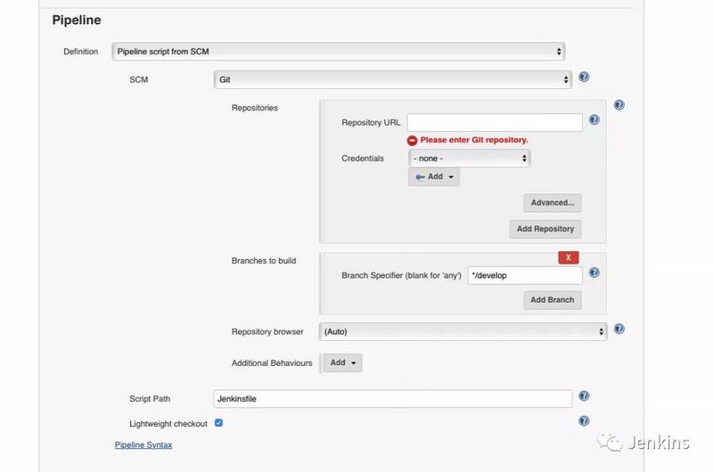Open help for Lightweight checkout
The height and width of the screenshot is (472, 713).
tap(584, 421)
